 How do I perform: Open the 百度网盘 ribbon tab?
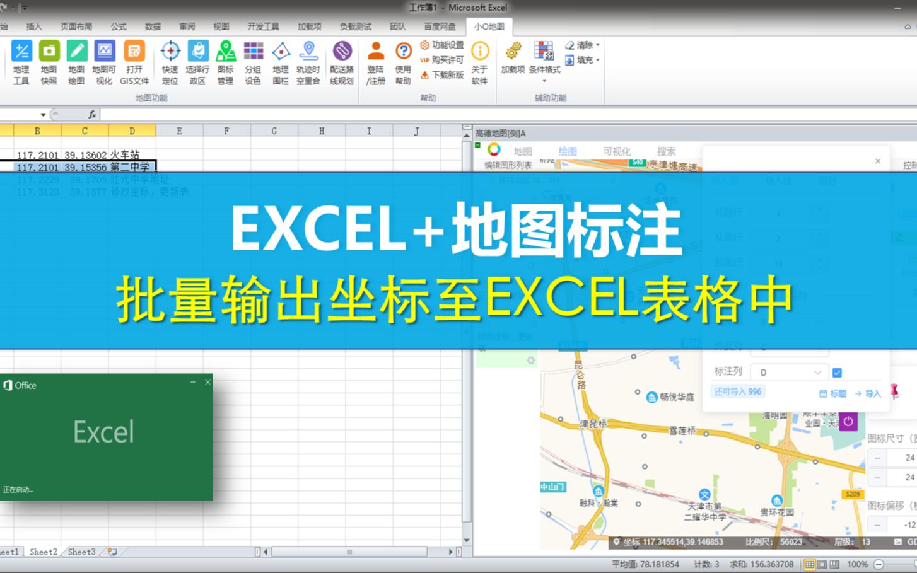440,26
